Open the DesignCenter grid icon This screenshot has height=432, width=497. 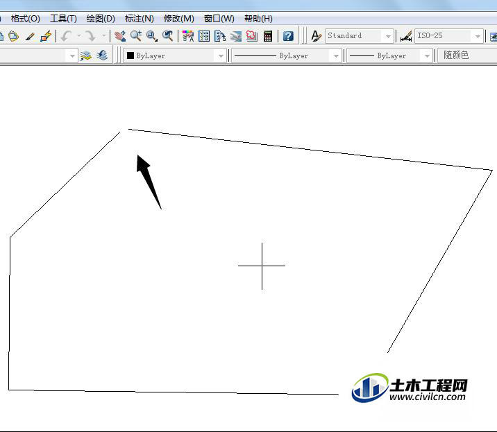click(x=204, y=36)
